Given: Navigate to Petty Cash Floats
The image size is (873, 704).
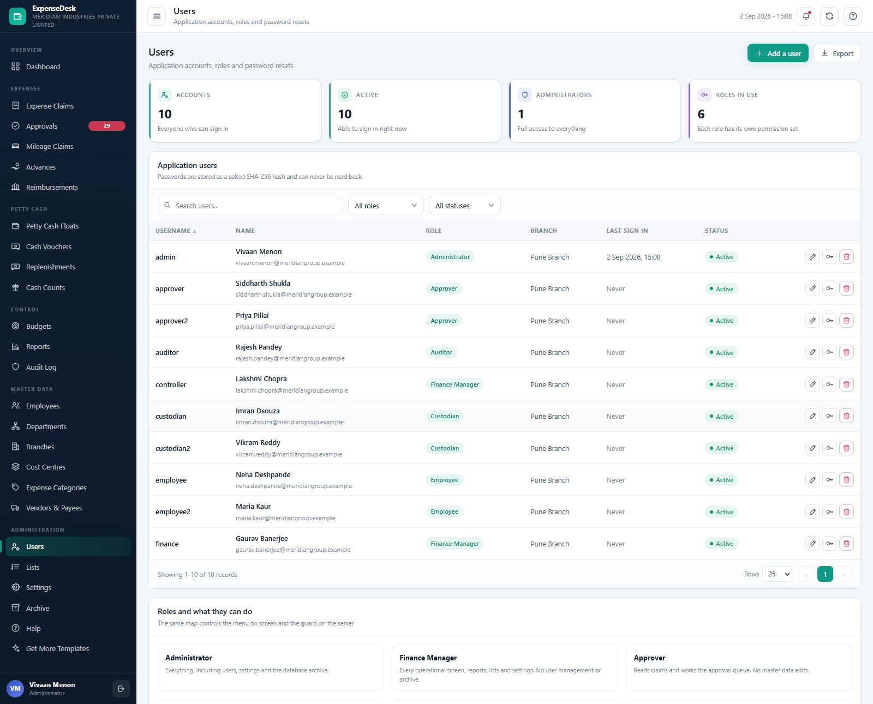Looking at the screenshot, I should pos(68,226).
